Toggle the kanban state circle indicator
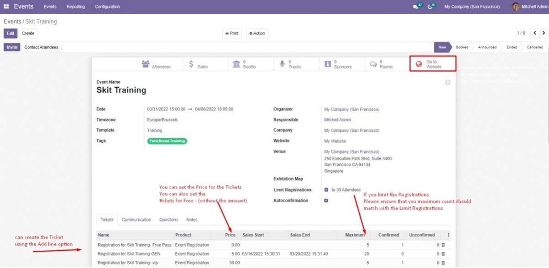The height and width of the screenshot is (268, 549). [448, 82]
